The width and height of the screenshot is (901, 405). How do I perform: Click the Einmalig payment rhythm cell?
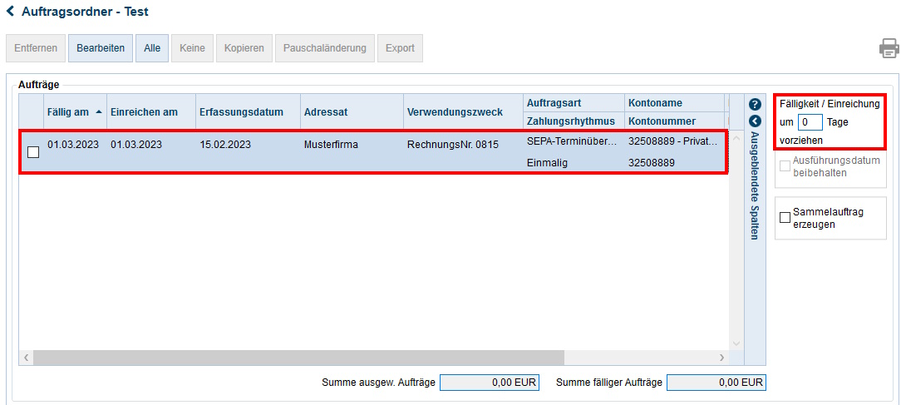pos(547,163)
